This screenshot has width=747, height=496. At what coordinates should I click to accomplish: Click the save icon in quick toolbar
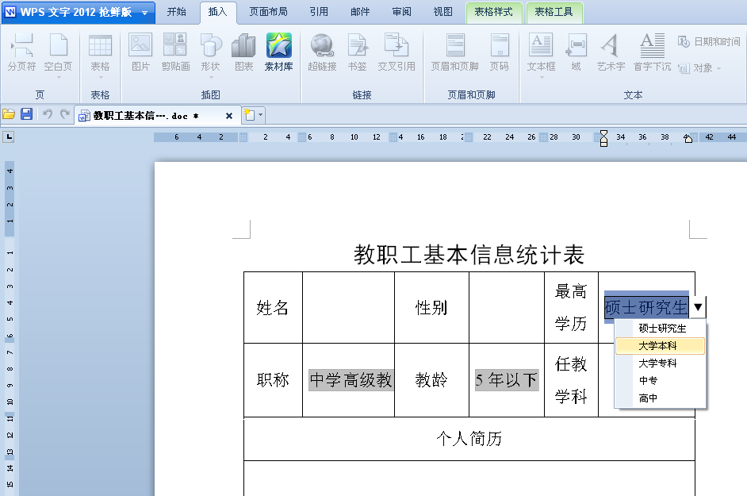click(x=27, y=115)
